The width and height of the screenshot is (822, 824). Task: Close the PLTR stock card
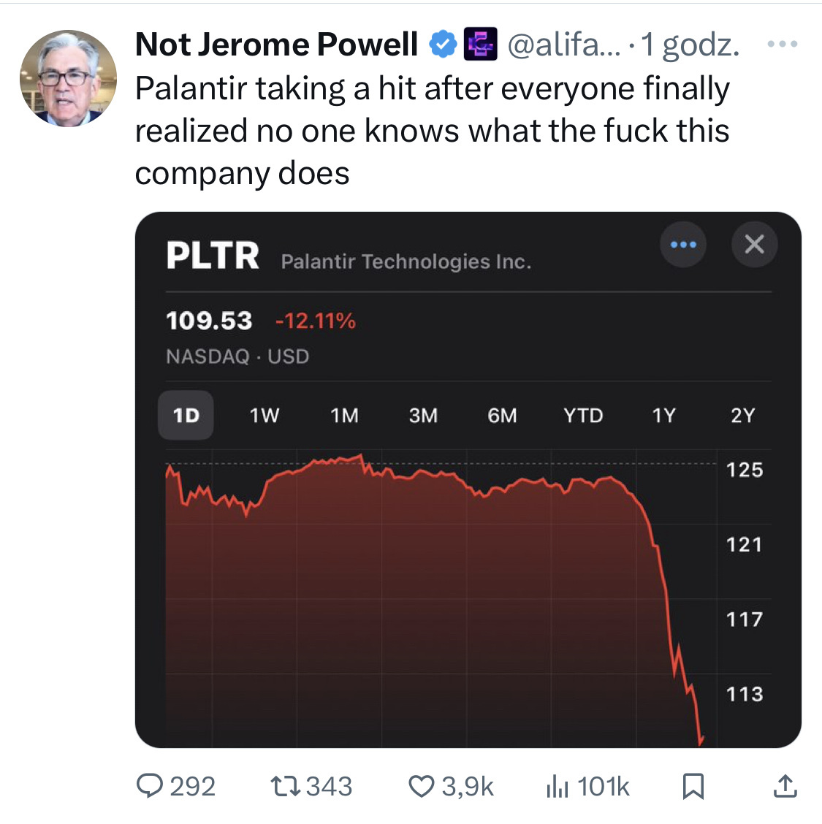click(754, 244)
